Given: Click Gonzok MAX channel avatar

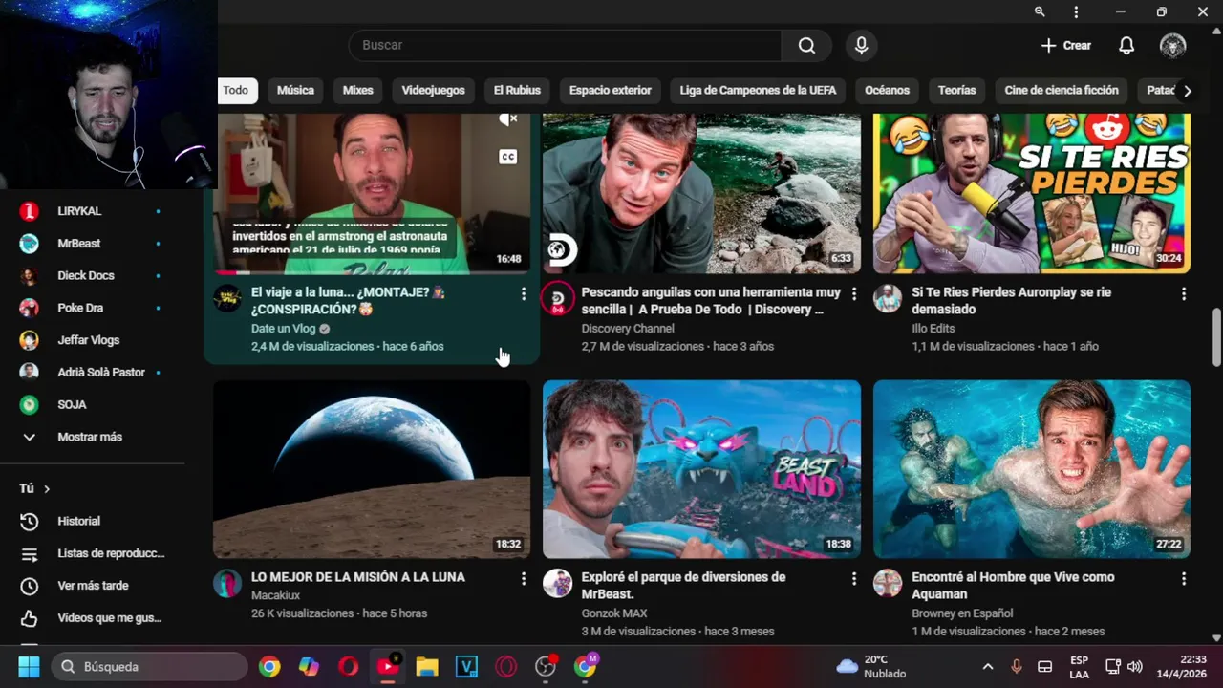Looking at the screenshot, I should [x=557, y=583].
